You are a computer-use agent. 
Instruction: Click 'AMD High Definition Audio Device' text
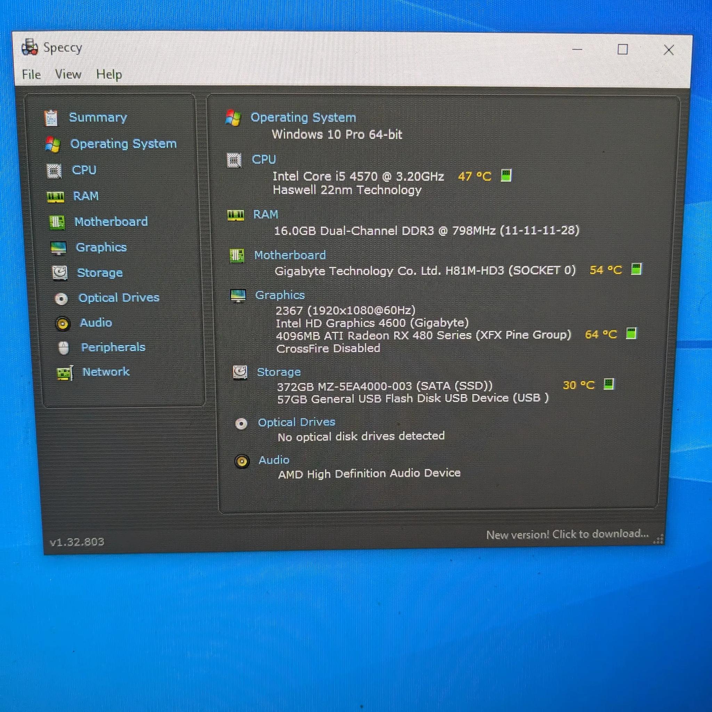(x=369, y=474)
